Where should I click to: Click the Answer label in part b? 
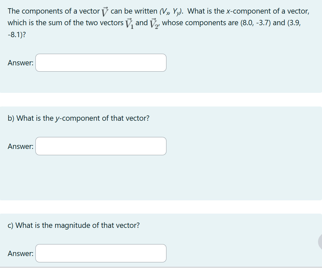click(20, 146)
